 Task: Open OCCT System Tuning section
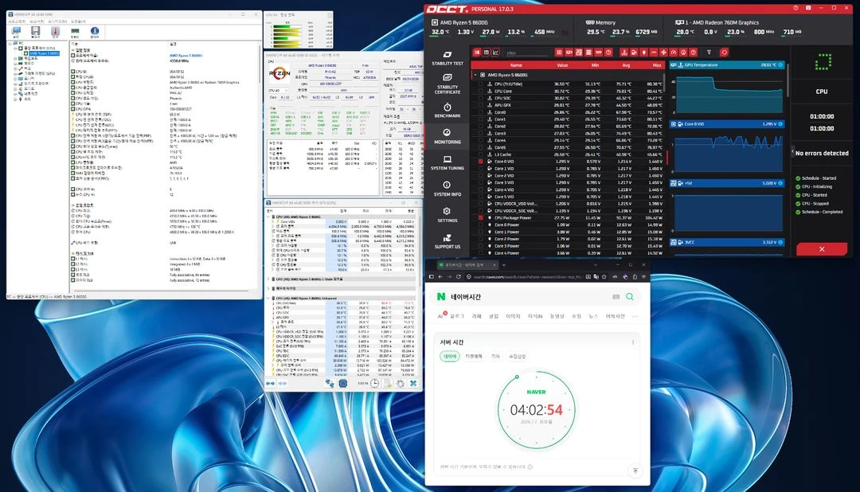pyautogui.click(x=447, y=162)
